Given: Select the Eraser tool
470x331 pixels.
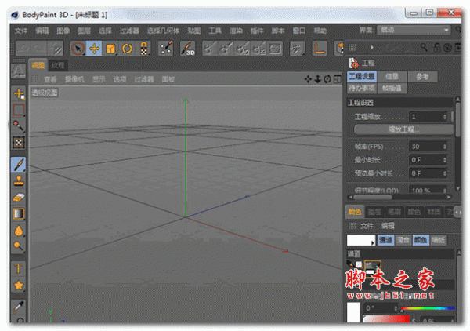Looking at the screenshot, I should (x=19, y=197).
